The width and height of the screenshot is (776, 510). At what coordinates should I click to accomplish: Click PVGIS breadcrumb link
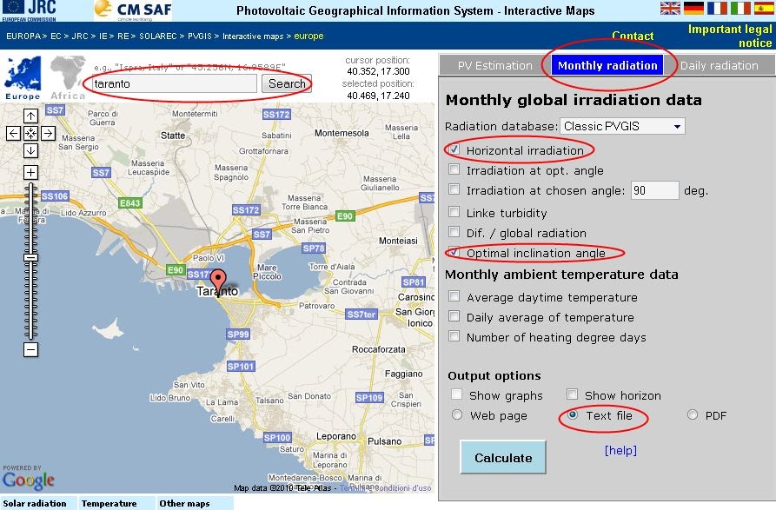[200, 36]
